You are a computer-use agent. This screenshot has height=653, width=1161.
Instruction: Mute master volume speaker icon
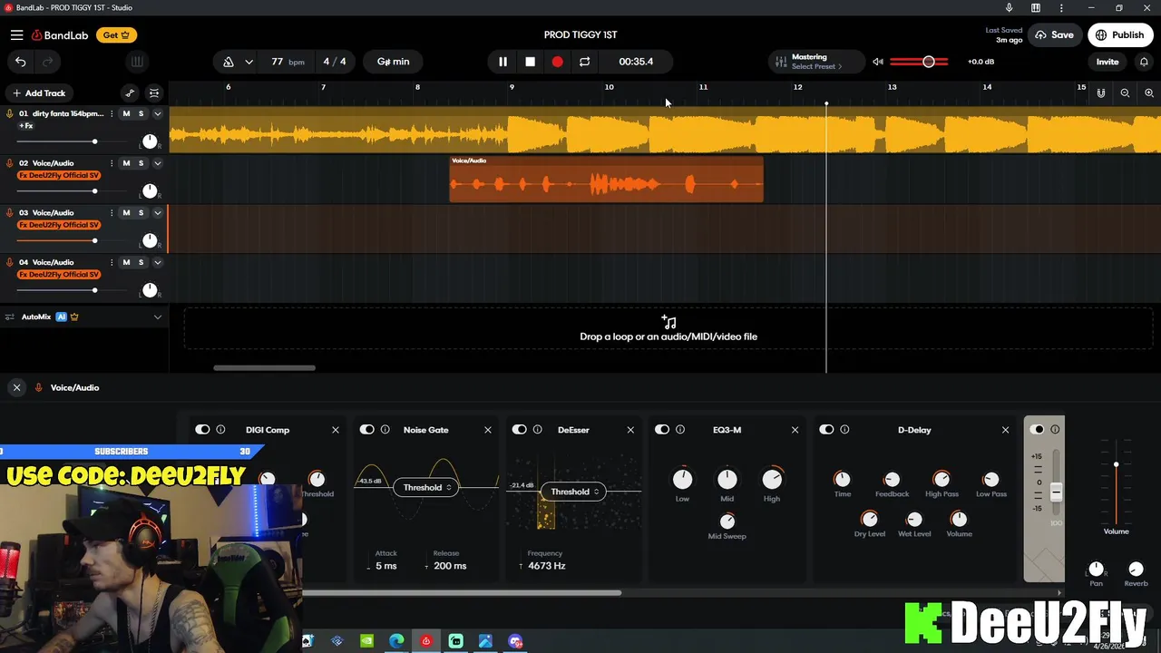point(877,62)
